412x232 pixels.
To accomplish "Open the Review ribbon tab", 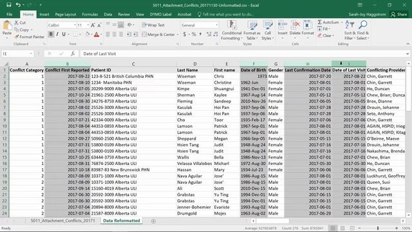I will 124,14.
